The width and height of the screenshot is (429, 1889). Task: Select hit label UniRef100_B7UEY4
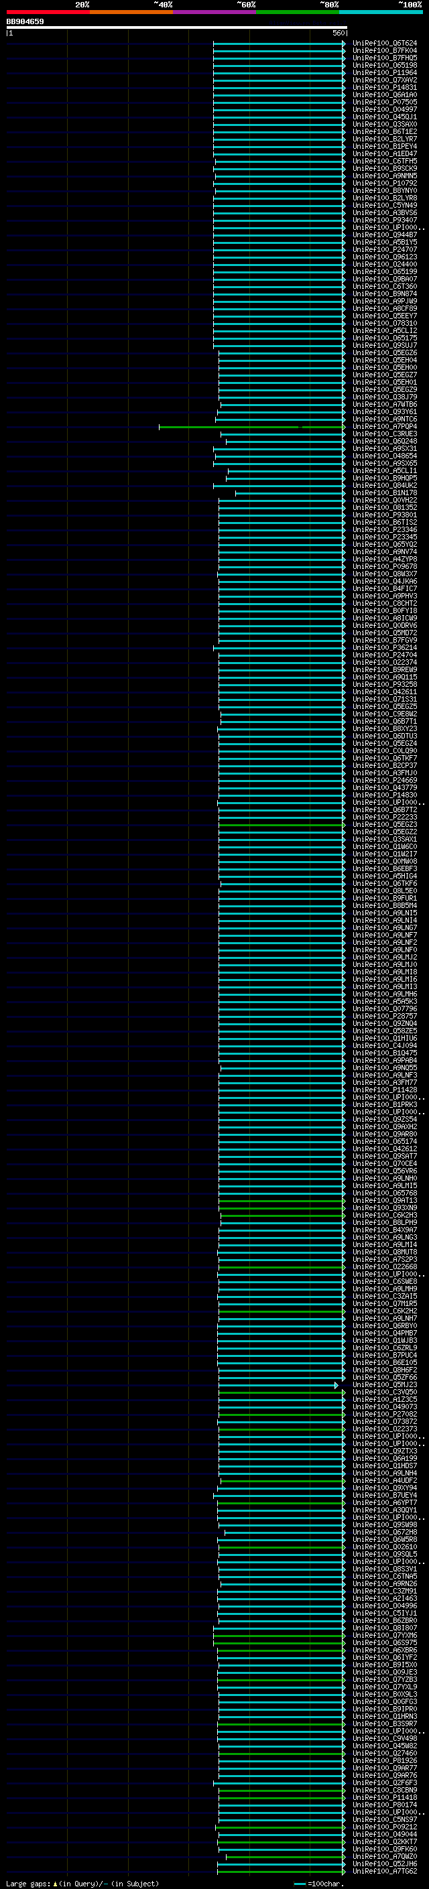385,1494
